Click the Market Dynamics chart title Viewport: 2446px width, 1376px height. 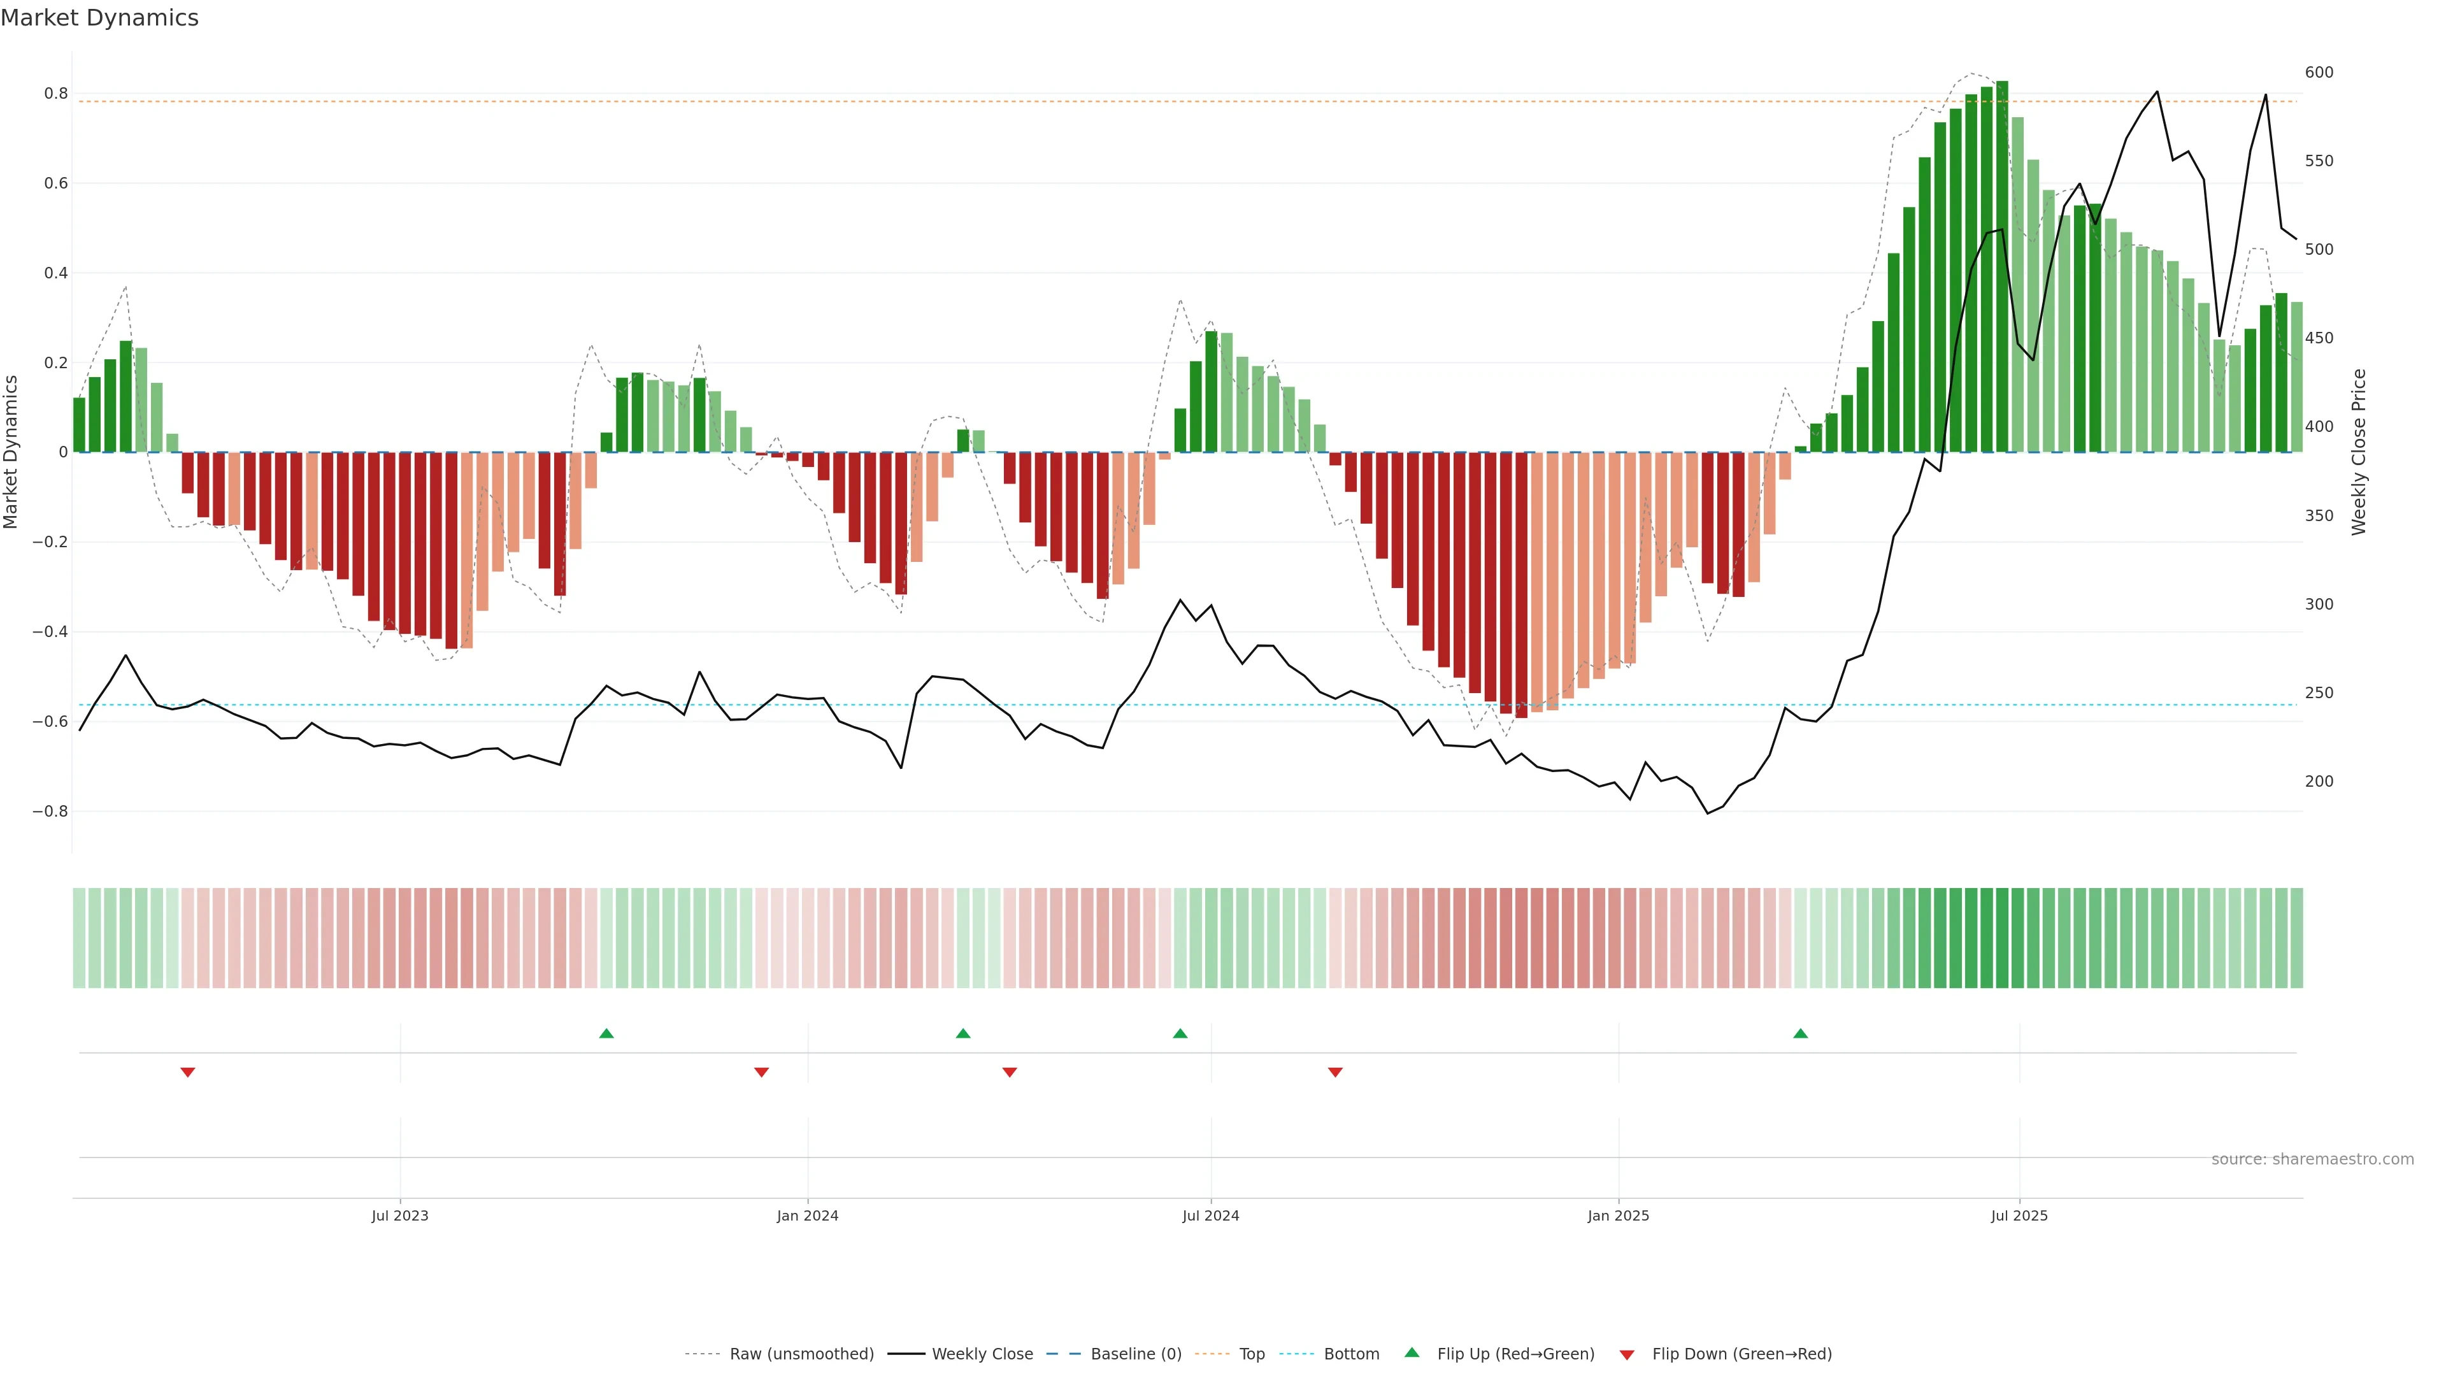[100, 18]
